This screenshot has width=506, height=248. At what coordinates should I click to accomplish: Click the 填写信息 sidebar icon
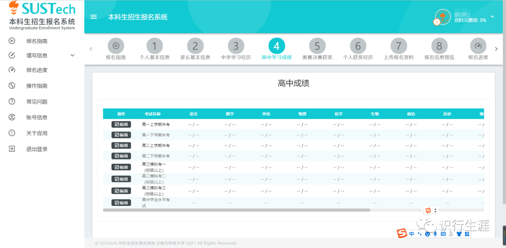pos(12,56)
